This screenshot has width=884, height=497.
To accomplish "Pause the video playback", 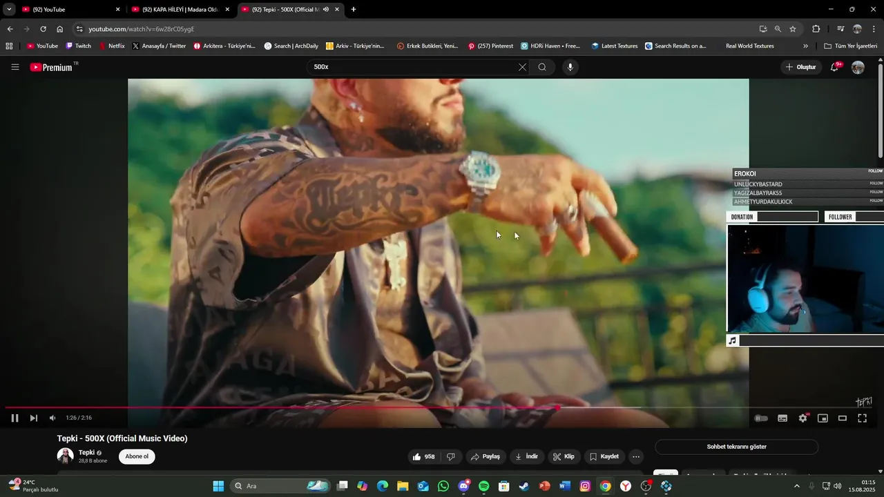I will (15, 418).
